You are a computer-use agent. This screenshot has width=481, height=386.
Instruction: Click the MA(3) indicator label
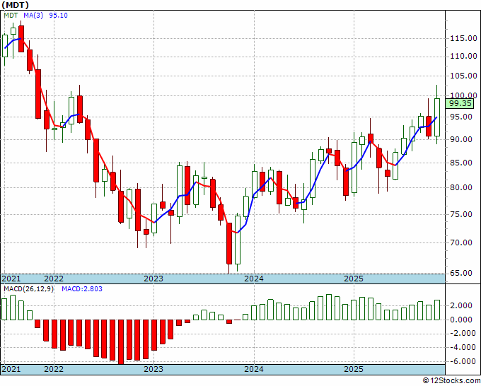point(33,16)
